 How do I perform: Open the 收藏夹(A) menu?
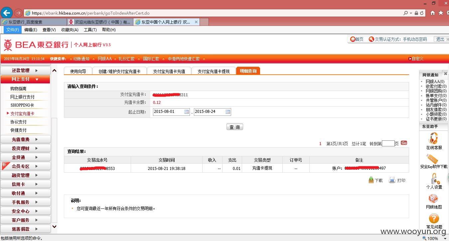70,30
